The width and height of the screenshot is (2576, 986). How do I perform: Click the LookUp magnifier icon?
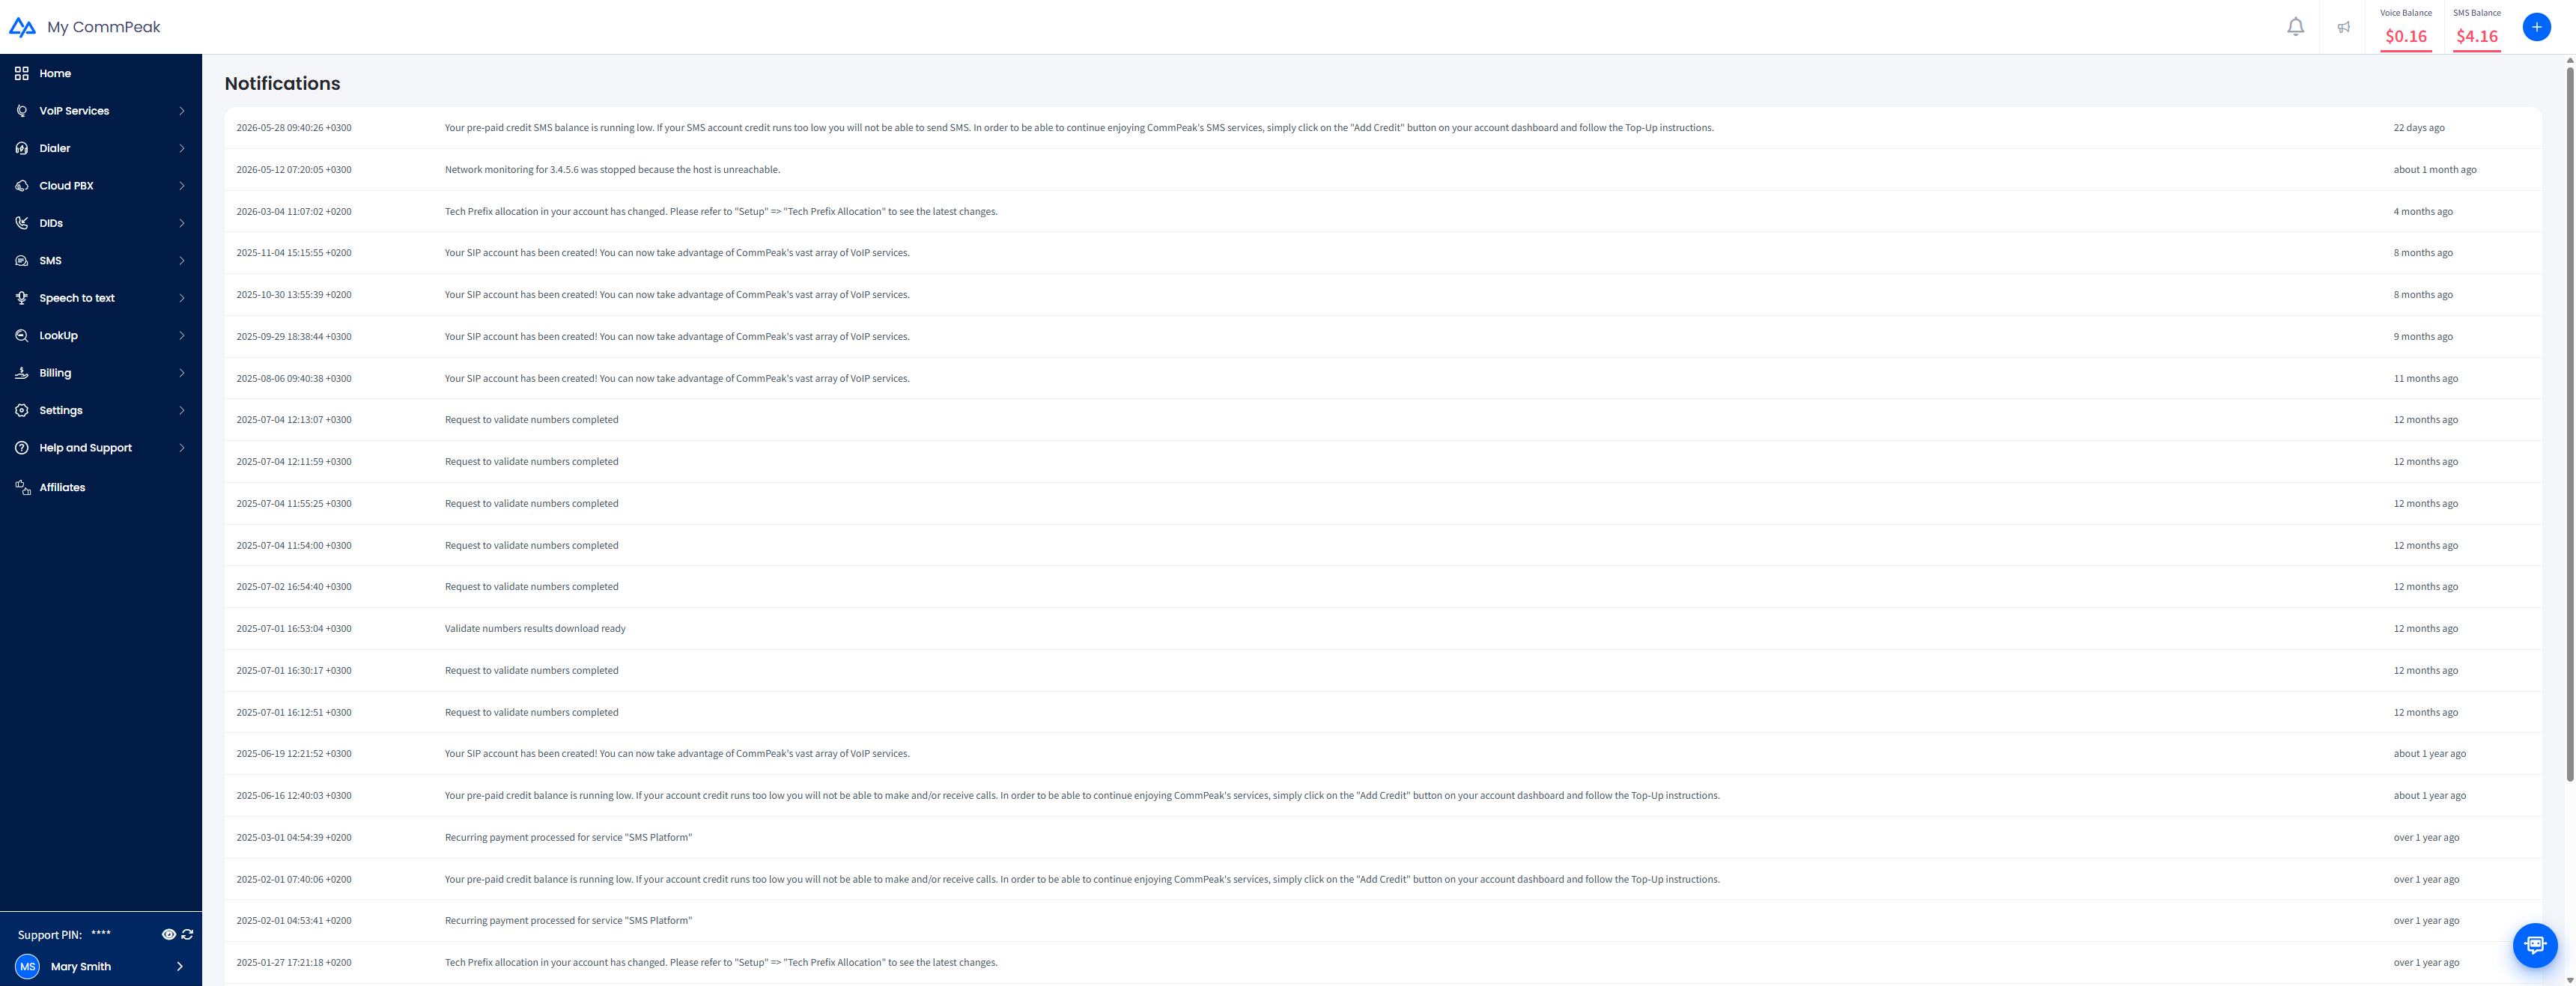click(x=22, y=336)
